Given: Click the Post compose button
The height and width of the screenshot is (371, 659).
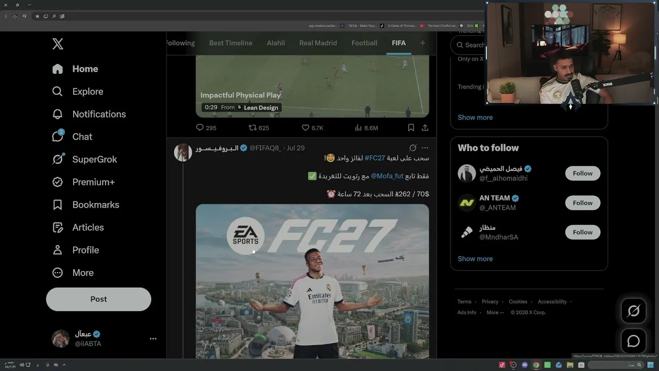Looking at the screenshot, I should tap(98, 299).
